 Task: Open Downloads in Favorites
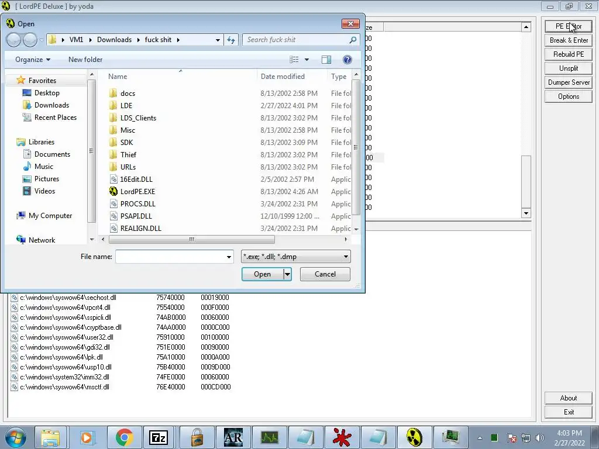click(x=51, y=105)
